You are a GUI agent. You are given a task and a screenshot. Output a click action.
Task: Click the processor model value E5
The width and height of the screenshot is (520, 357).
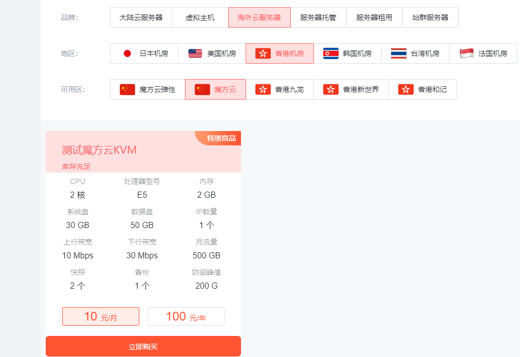[x=142, y=195]
